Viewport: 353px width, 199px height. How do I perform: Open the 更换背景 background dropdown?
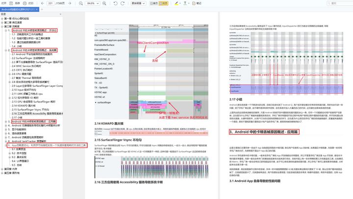coord(138,3)
